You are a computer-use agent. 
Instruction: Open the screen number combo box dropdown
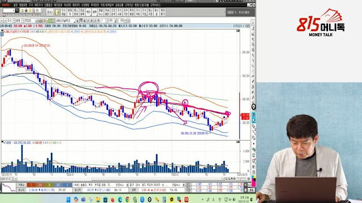tap(14, 10)
